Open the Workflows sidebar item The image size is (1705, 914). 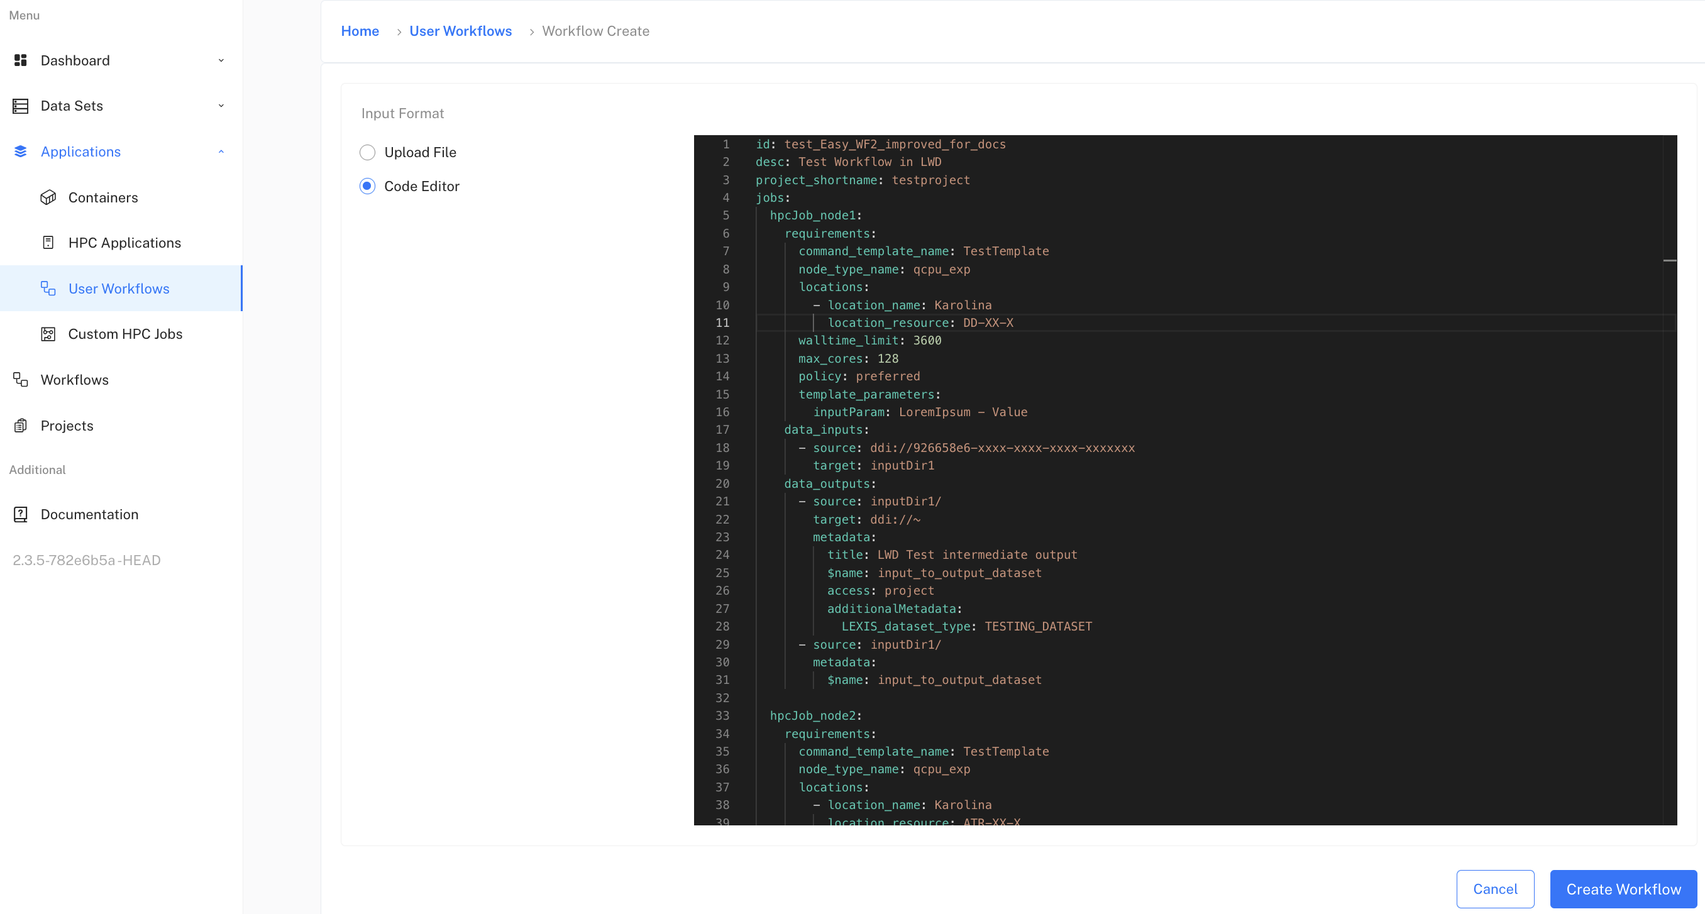click(x=74, y=380)
